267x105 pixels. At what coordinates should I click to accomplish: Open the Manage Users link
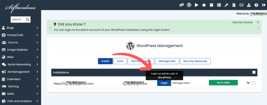pyautogui.click(x=181, y=83)
